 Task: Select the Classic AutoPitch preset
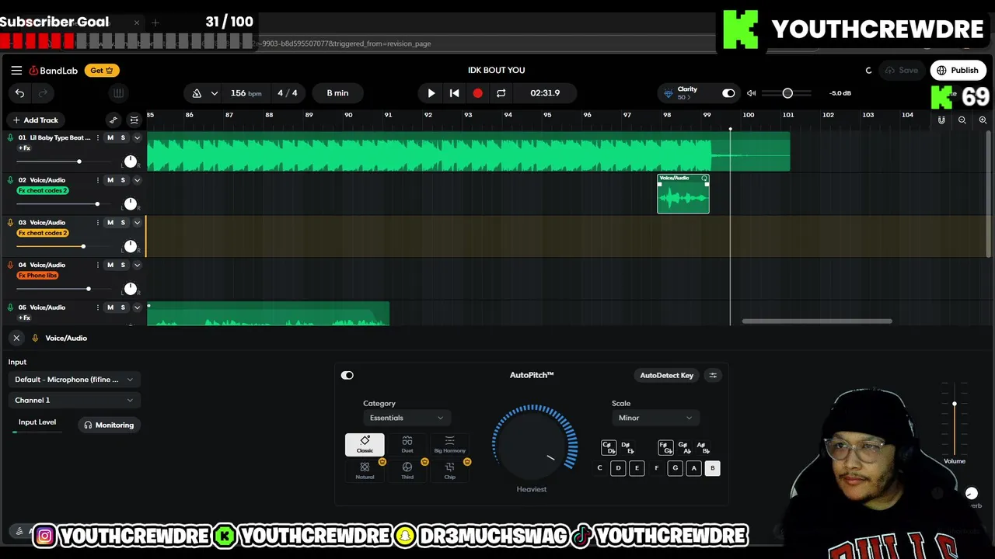(x=365, y=444)
